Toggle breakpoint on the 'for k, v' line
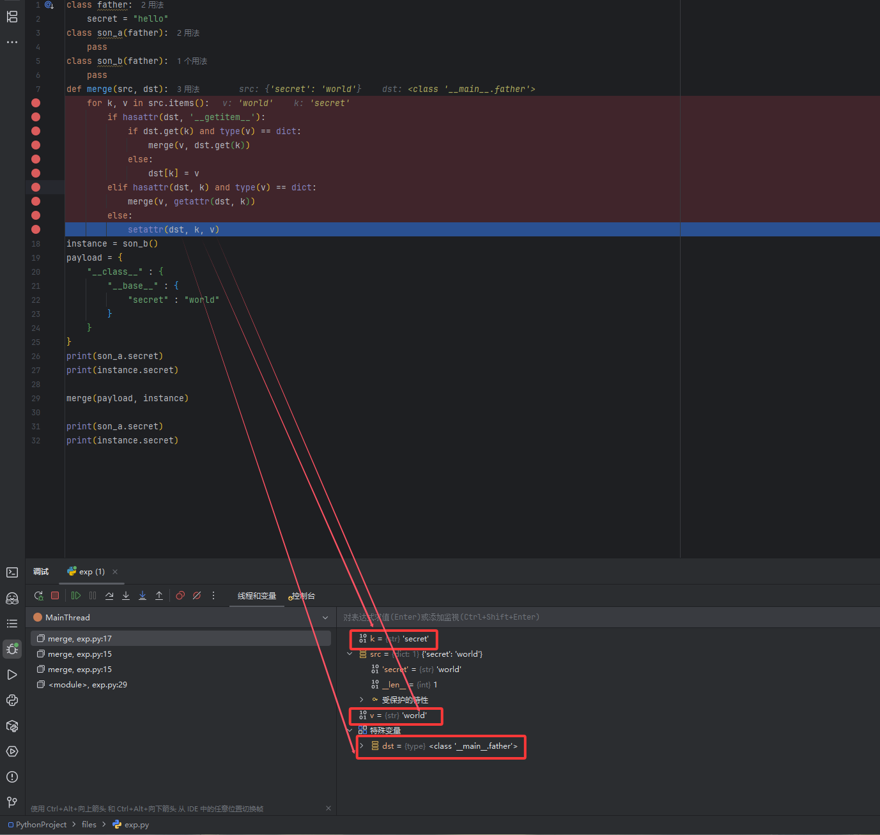The image size is (880, 835). pyautogui.click(x=36, y=103)
